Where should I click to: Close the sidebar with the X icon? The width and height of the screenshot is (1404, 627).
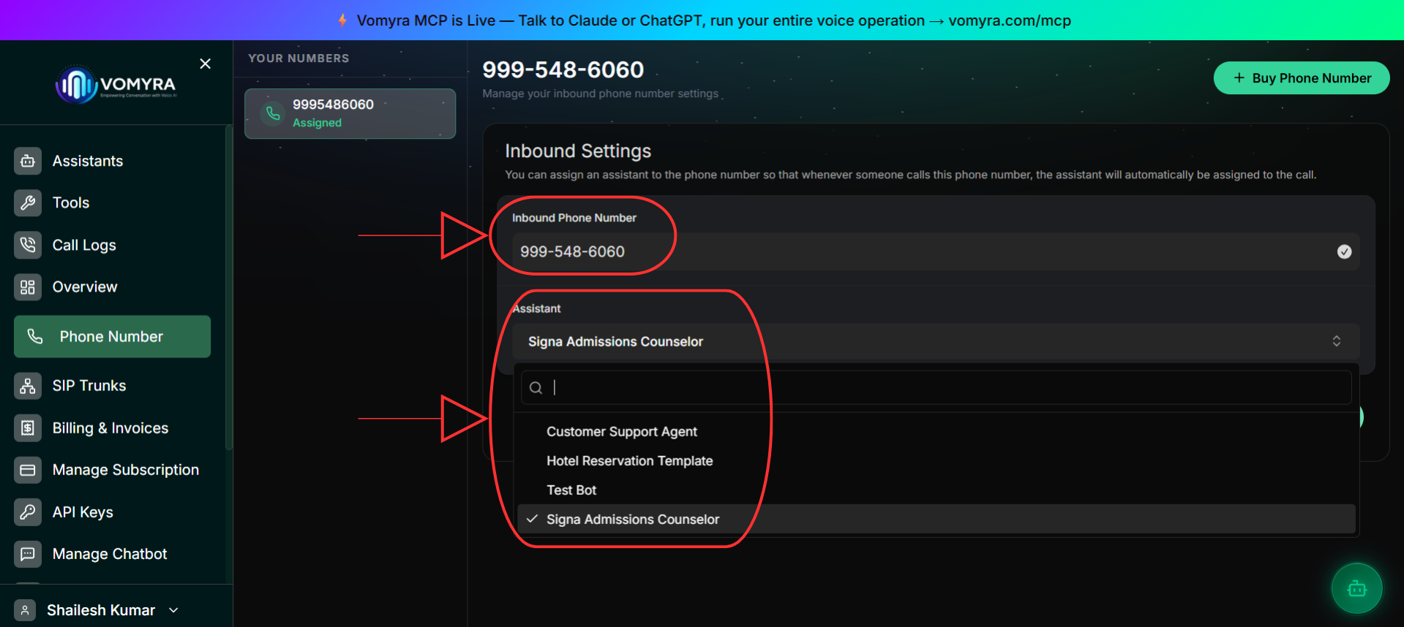[206, 64]
